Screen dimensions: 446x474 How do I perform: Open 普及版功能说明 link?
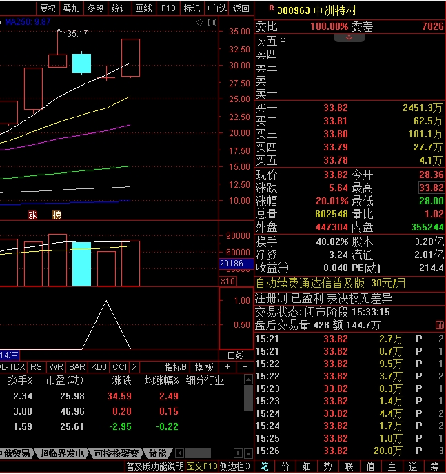154,466
